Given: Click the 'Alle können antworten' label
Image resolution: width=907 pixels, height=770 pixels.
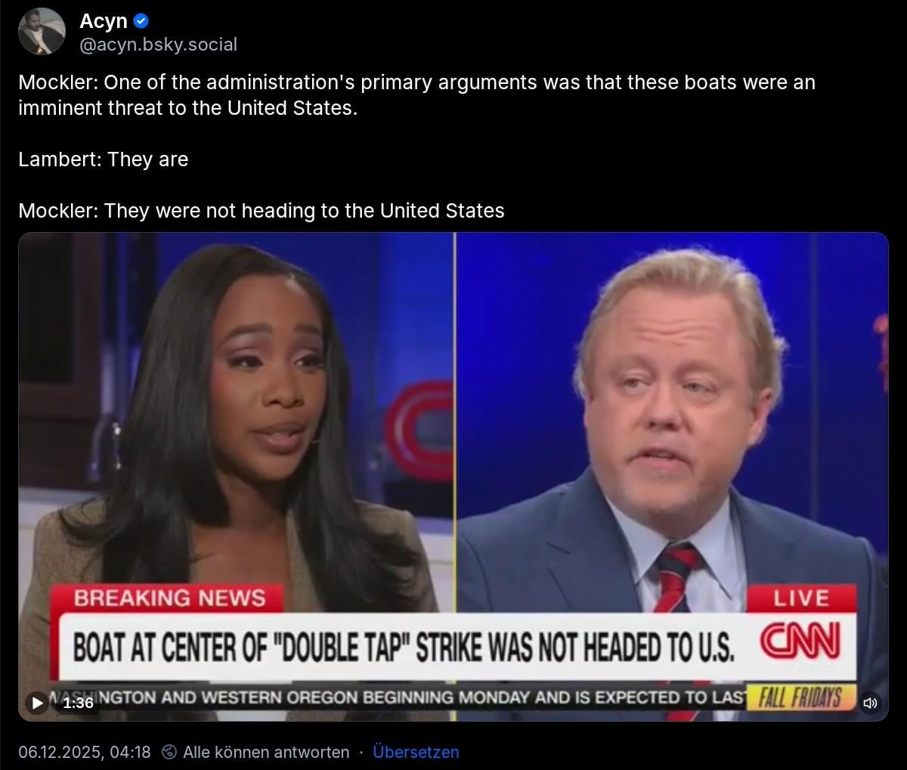Looking at the screenshot, I should 266,752.
